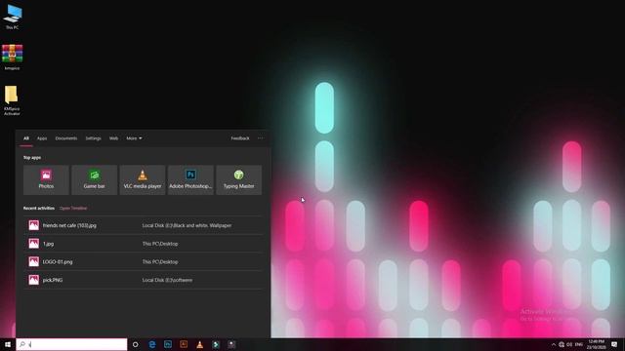
Task: Click the 1.jpg file thumbnail icon
Action: point(34,244)
